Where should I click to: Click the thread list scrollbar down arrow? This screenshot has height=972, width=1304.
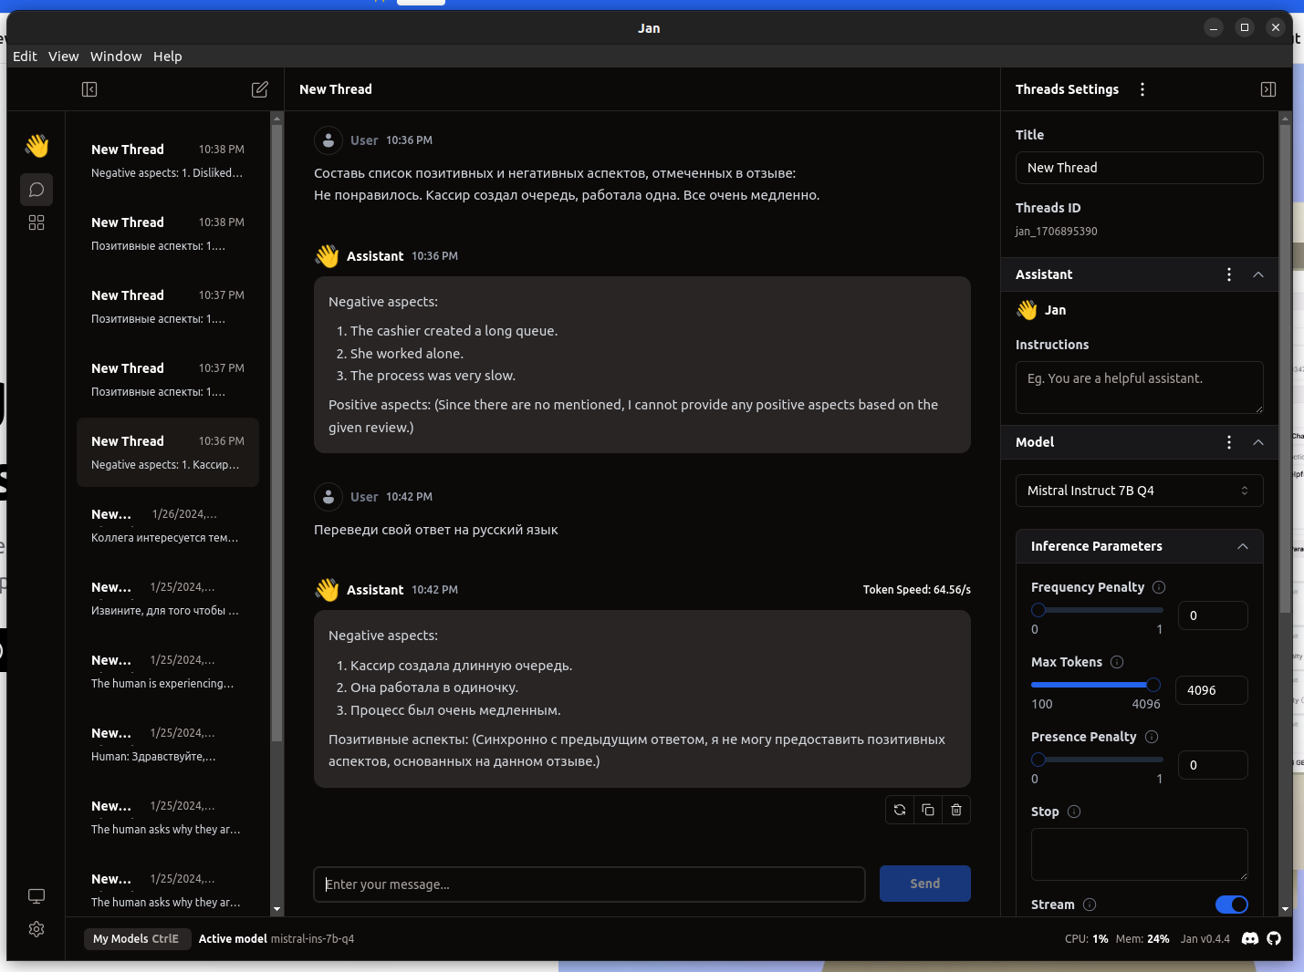click(x=277, y=909)
